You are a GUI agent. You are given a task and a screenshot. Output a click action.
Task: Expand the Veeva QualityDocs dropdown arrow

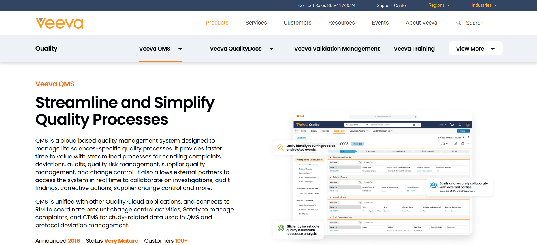click(271, 49)
